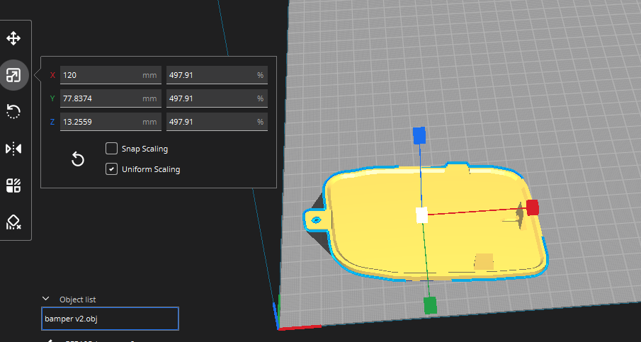Image resolution: width=641 pixels, height=342 pixels.
Task: Click the white center uniform scale handle
Action: pos(422,215)
